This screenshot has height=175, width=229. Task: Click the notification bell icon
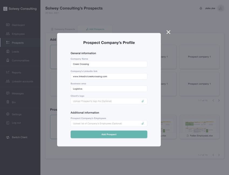coord(201,8)
